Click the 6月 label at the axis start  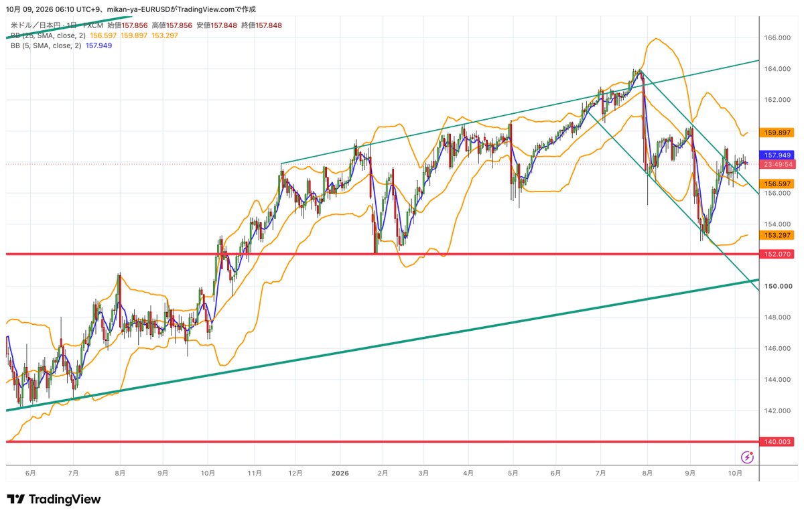29,473
